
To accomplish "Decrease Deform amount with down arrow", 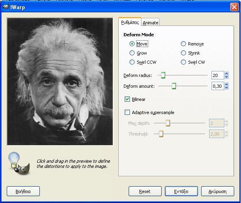I will pos(226,88).
